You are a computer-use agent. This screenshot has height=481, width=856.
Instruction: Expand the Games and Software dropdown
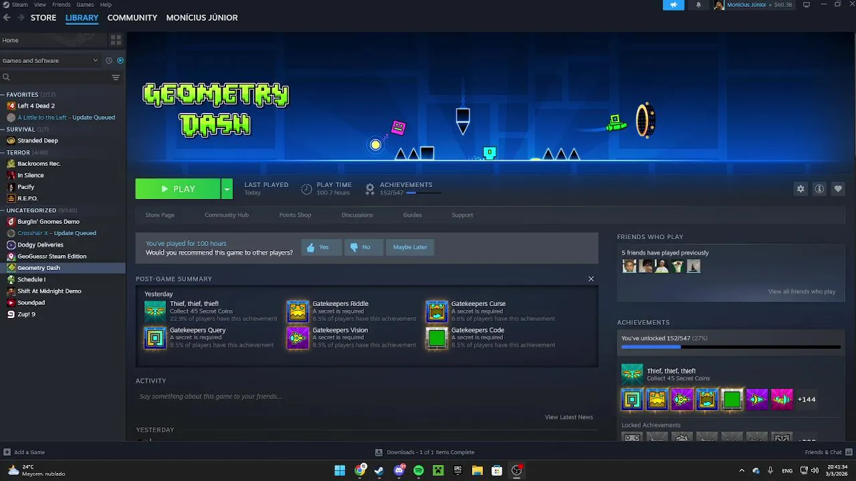[x=51, y=60]
